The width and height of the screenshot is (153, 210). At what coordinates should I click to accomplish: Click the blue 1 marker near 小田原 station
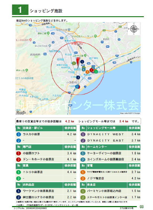77,87
